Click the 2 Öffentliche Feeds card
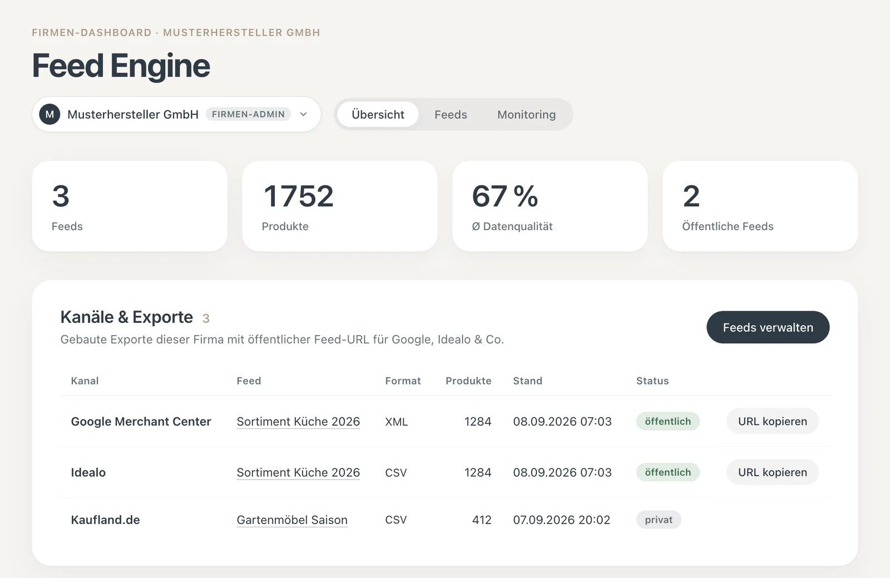The width and height of the screenshot is (890, 578). coord(760,206)
